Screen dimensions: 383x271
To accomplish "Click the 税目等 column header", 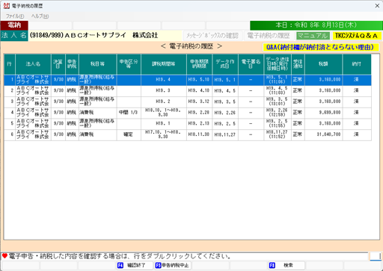I will (x=97, y=64).
